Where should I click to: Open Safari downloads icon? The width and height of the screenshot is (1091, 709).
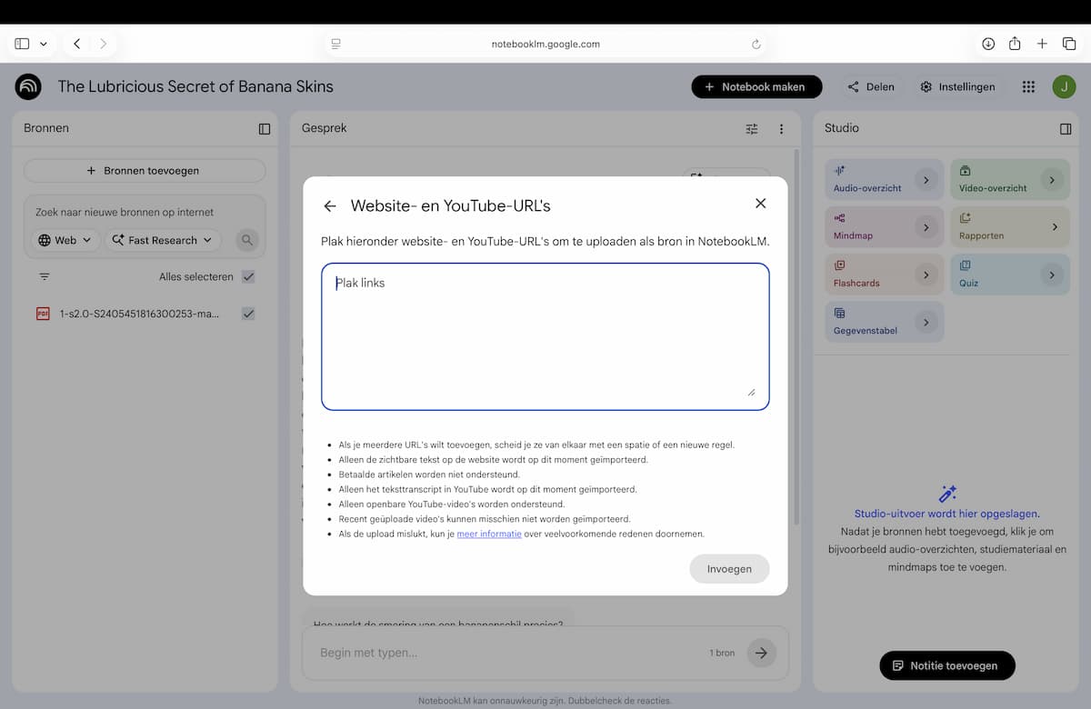pos(988,44)
